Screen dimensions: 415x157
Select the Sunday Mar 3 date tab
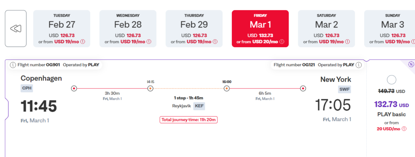(x=389, y=28)
